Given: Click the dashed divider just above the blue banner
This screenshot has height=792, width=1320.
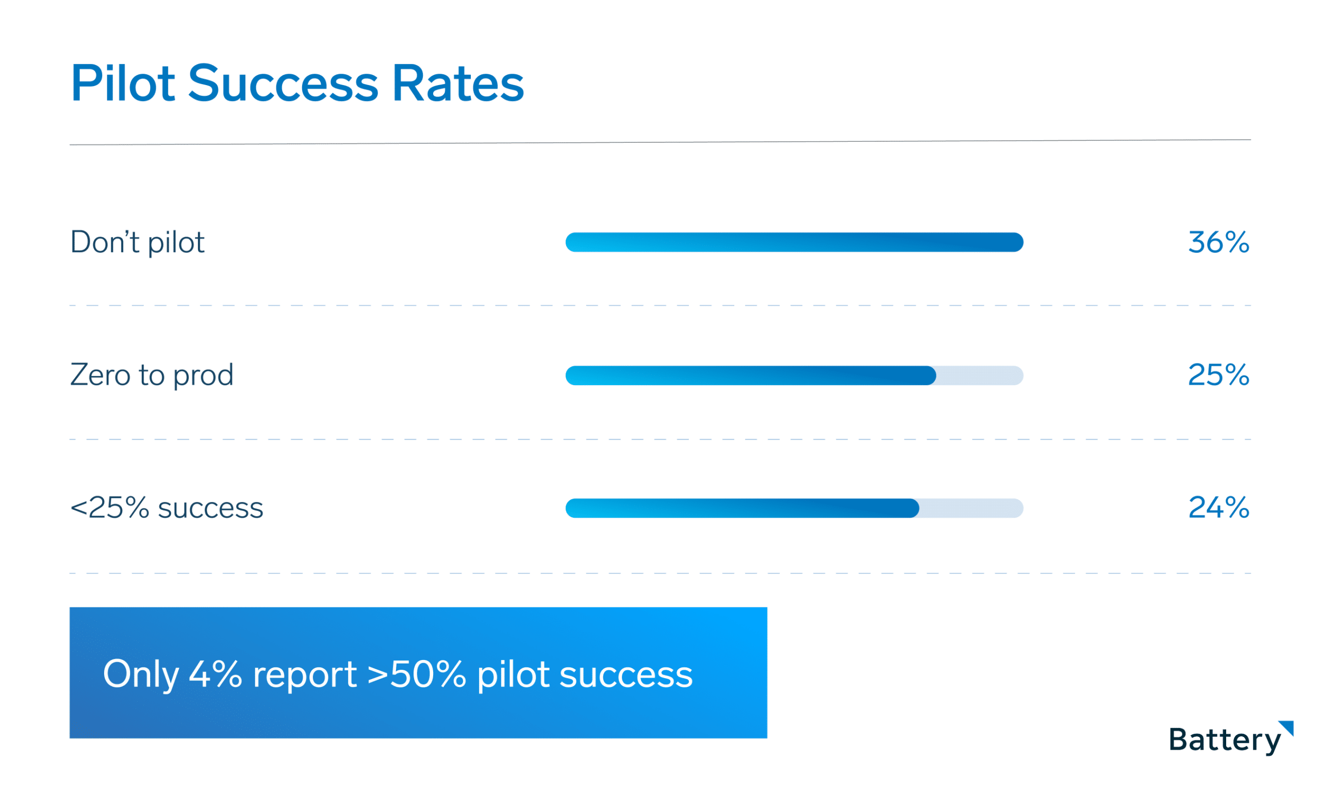Looking at the screenshot, I should tap(660, 573).
